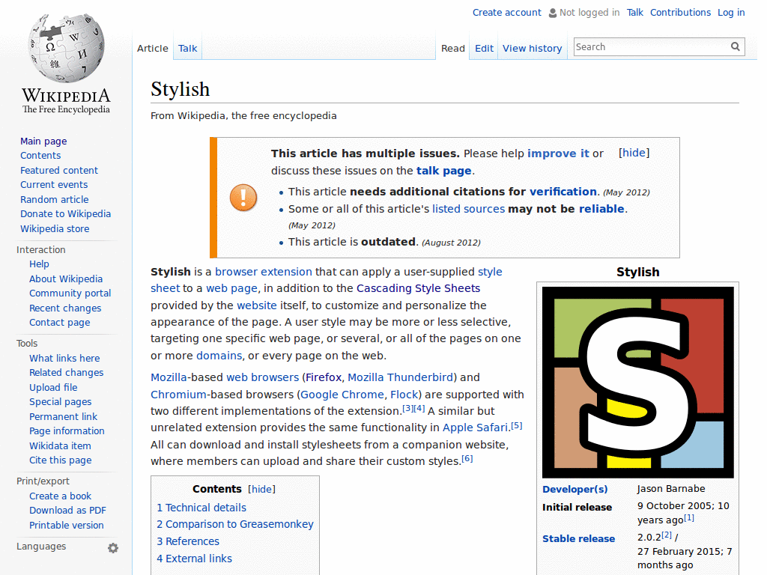767x575 pixels.
Task: Get the Permanent link
Action: pyautogui.click(x=63, y=416)
